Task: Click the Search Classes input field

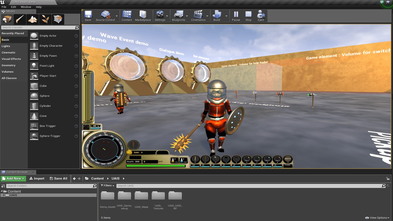Action: [x=38, y=27]
